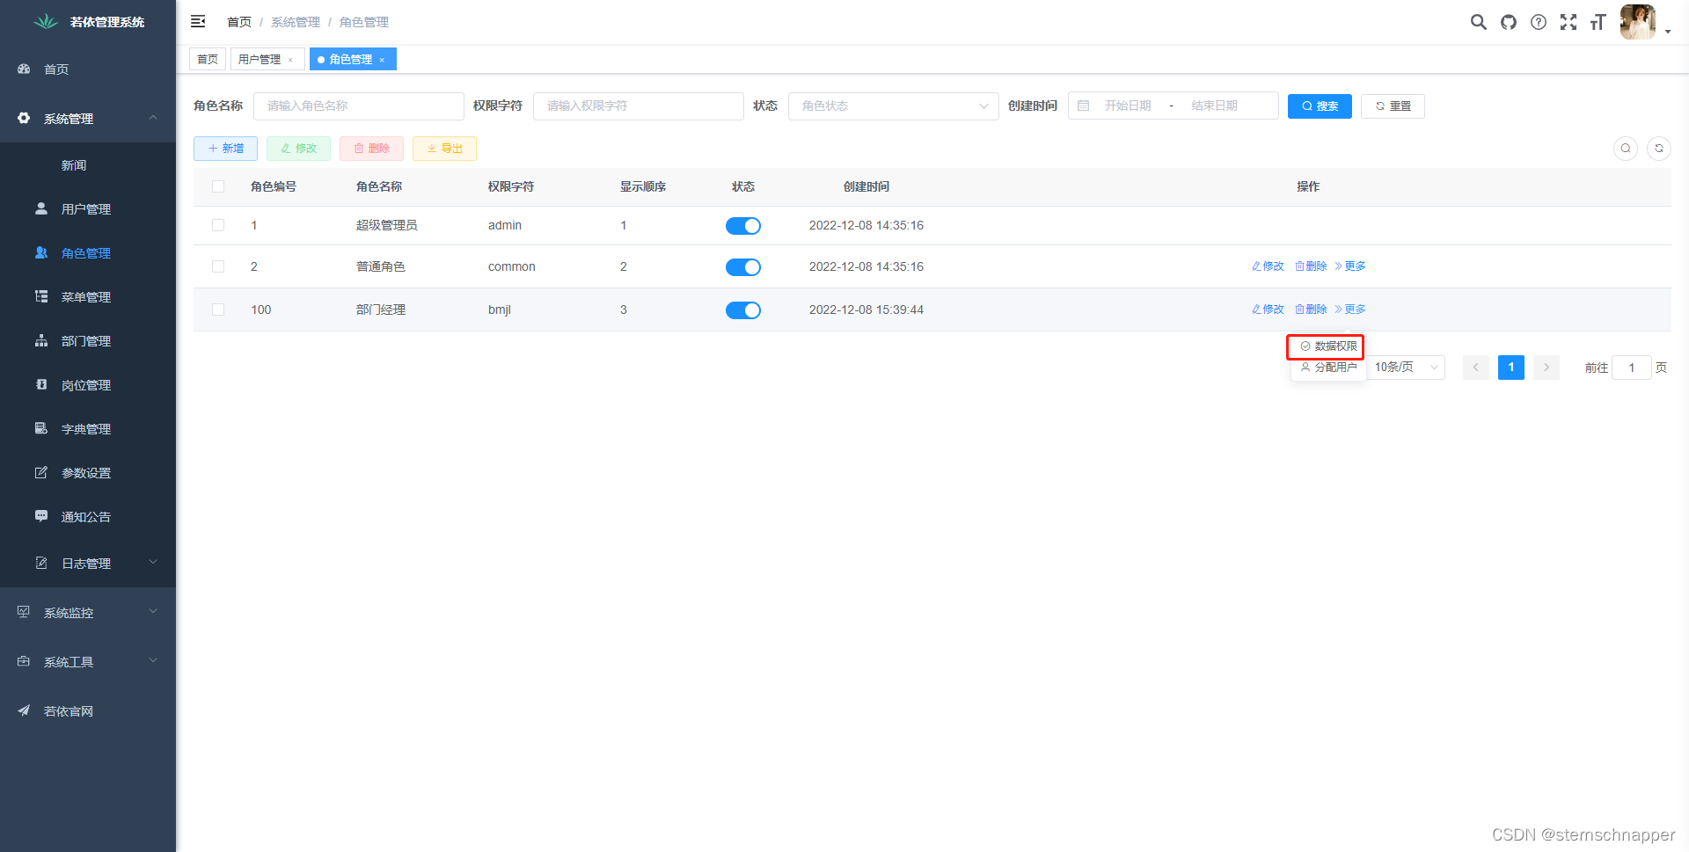Switch to the 用户管理 tab

pyautogui.click(x=260, y=59)
